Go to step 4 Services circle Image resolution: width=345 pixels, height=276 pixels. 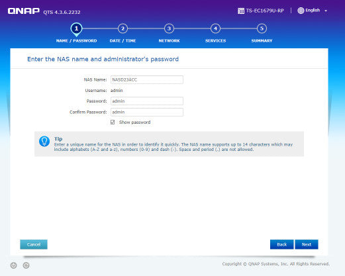215,28
